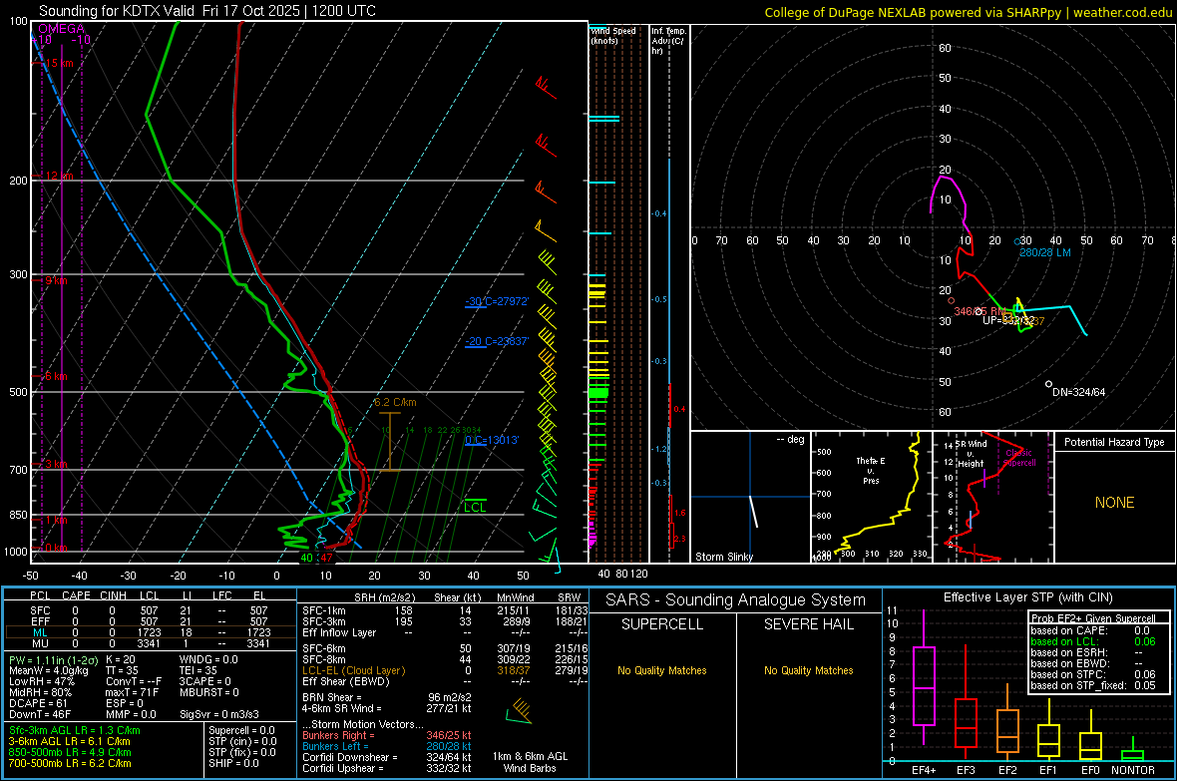Viewport: 1177px width, 781px height.
Task: Click the surface dewpoint value 40
Action: click(x=306, y=558)
